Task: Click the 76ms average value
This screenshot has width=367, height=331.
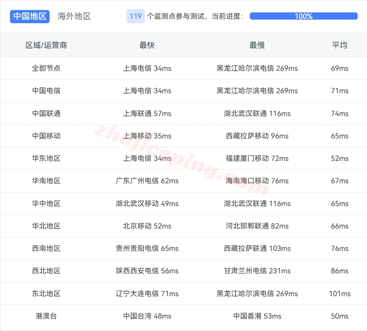Action: [x=340, y=249]
